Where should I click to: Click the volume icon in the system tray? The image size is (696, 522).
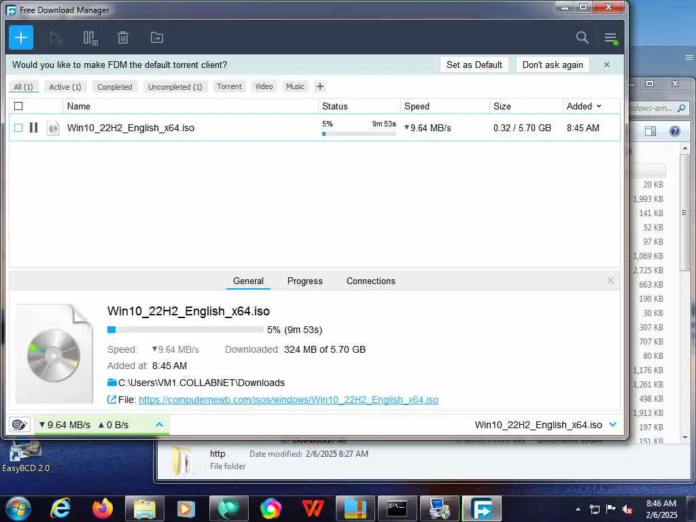pos(627,509)
